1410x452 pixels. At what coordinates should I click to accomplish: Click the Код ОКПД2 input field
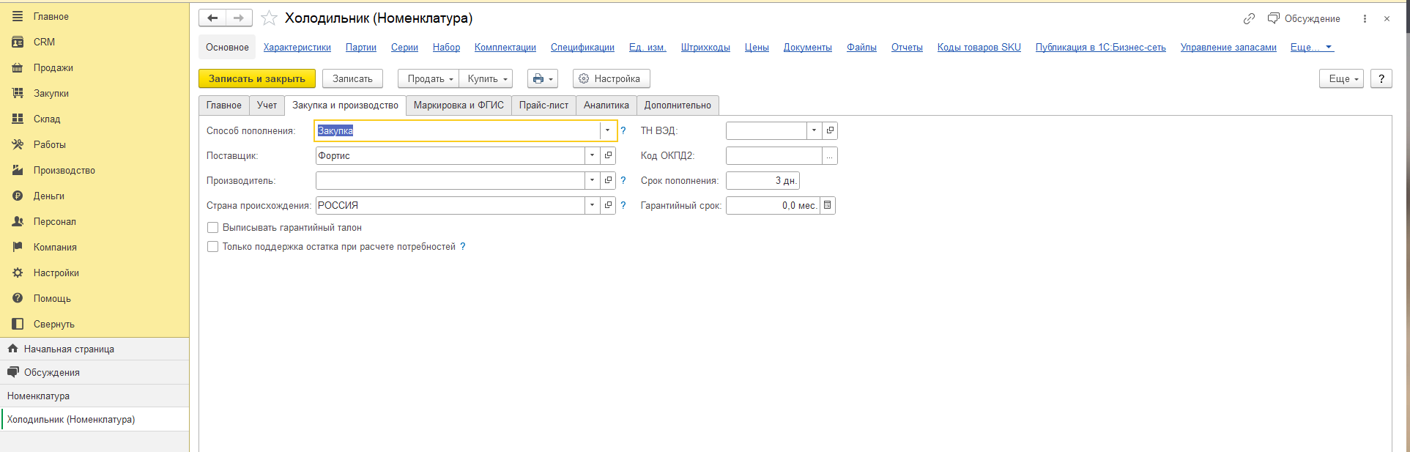click(774, 155)
